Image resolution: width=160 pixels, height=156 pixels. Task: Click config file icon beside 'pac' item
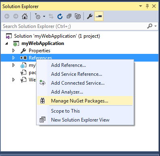pos(23,73)
